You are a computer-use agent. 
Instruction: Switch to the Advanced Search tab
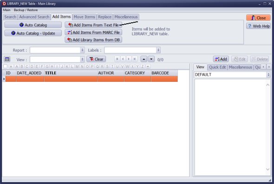click(x=34, y=17)
